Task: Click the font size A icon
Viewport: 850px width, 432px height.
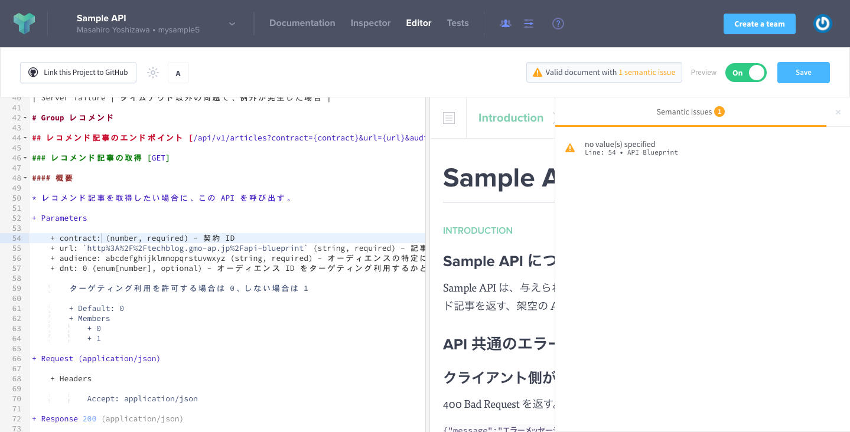Action: point(178,73)
